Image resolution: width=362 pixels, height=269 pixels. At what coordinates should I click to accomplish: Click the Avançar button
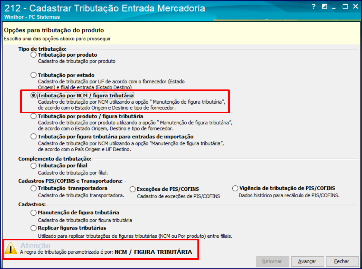pos(307,261)
